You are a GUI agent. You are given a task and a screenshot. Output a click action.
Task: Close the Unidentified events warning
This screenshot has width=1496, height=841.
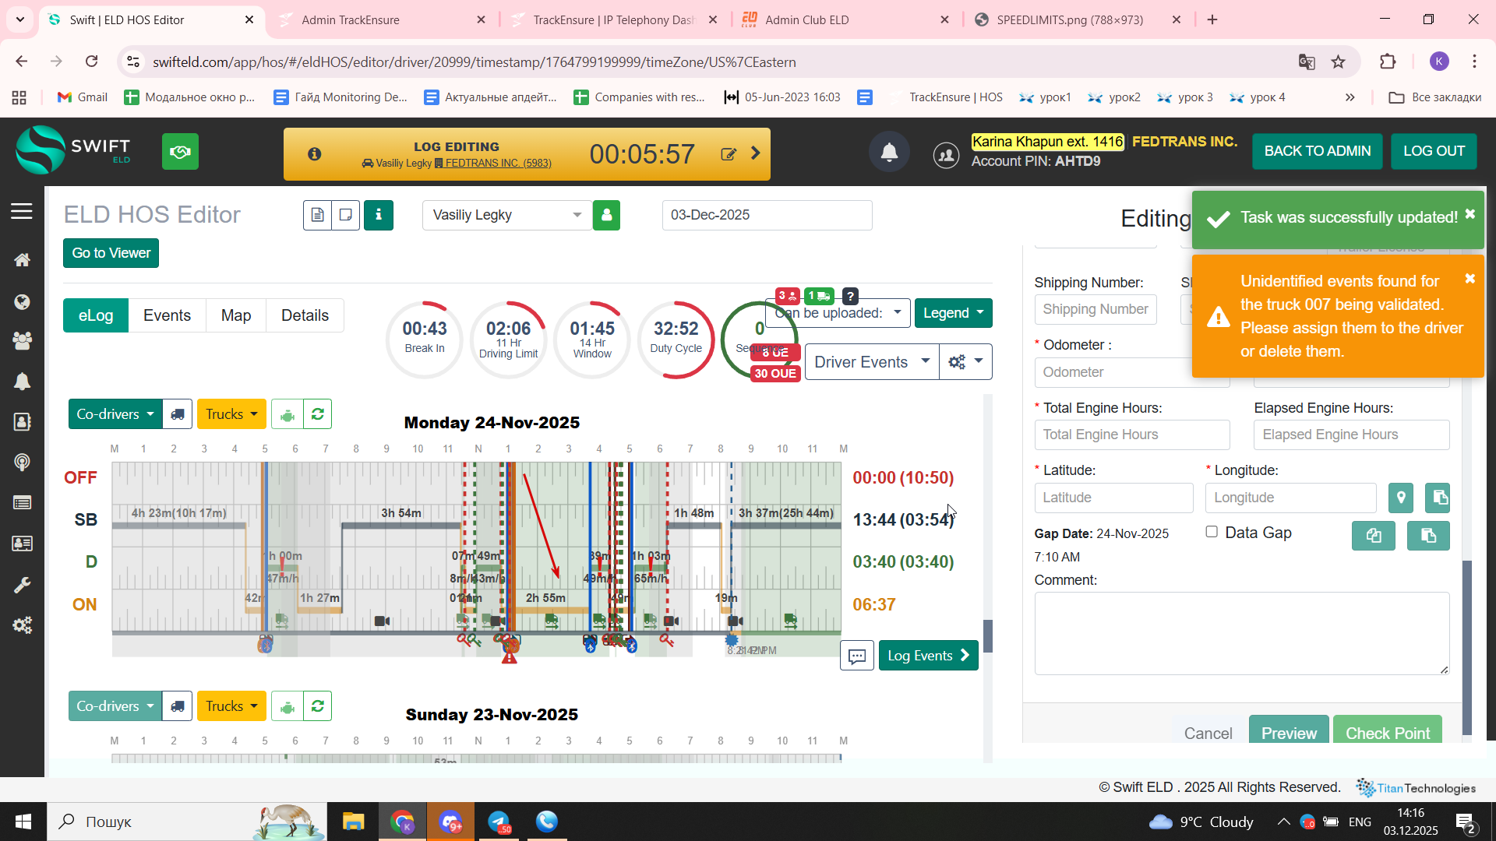click(x=1470, y=279)
